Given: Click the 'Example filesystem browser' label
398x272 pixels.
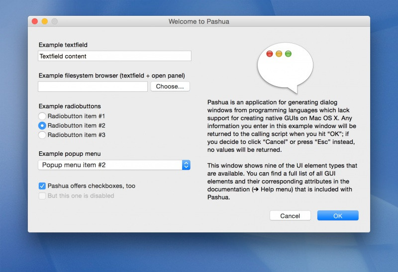Looking at the screenshot, I should (x=111, y=75).
